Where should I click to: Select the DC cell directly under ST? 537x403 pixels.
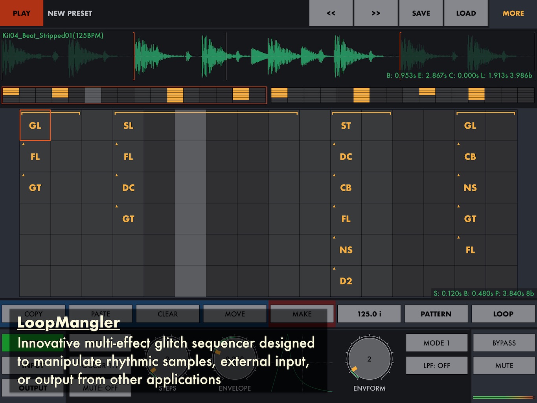(346, 157)
